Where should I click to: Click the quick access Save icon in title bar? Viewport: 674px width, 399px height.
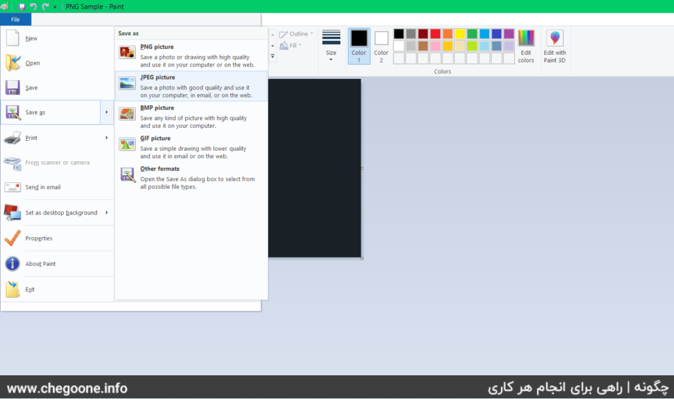point(22,7)
